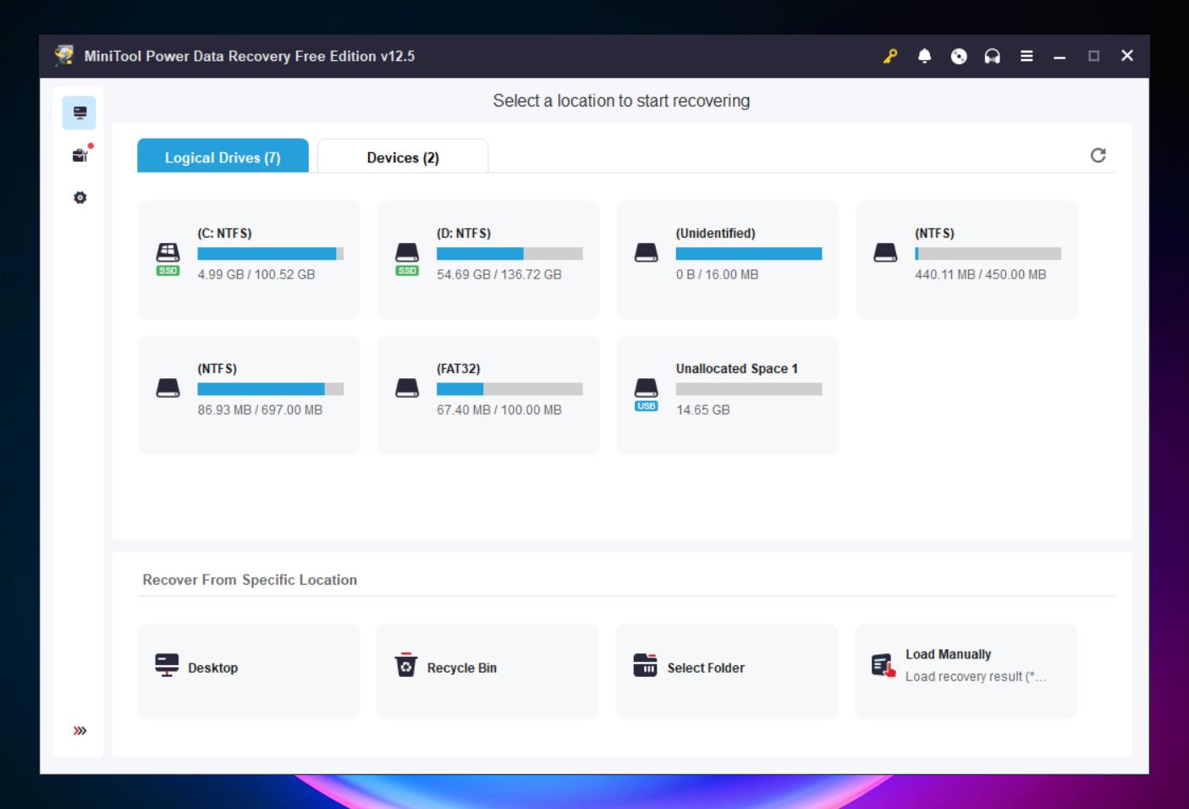Screen dimensions: 1189x809
Task: Click the Recycle Bin trash icon
Action: [406, 665]
